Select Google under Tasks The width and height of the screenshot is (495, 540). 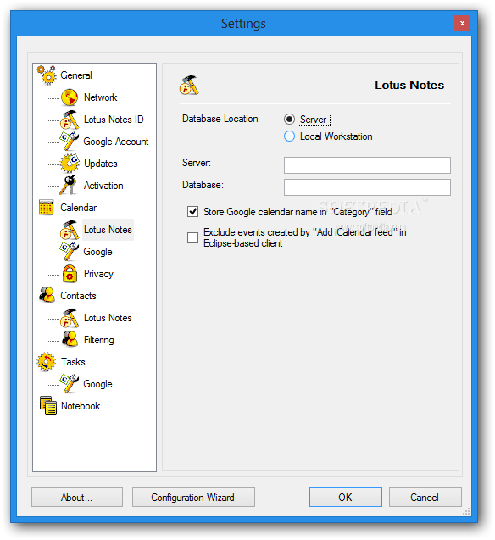coord(97,384)
